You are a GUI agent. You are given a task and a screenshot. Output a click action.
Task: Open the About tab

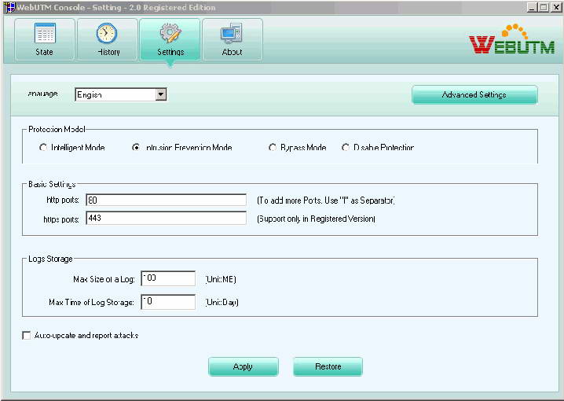233,39
